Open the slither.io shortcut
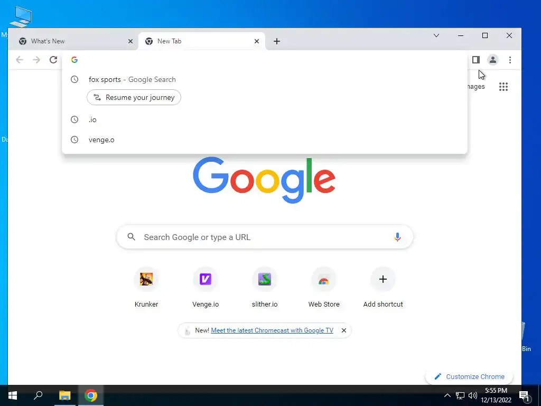 click(x=265, y=288)
